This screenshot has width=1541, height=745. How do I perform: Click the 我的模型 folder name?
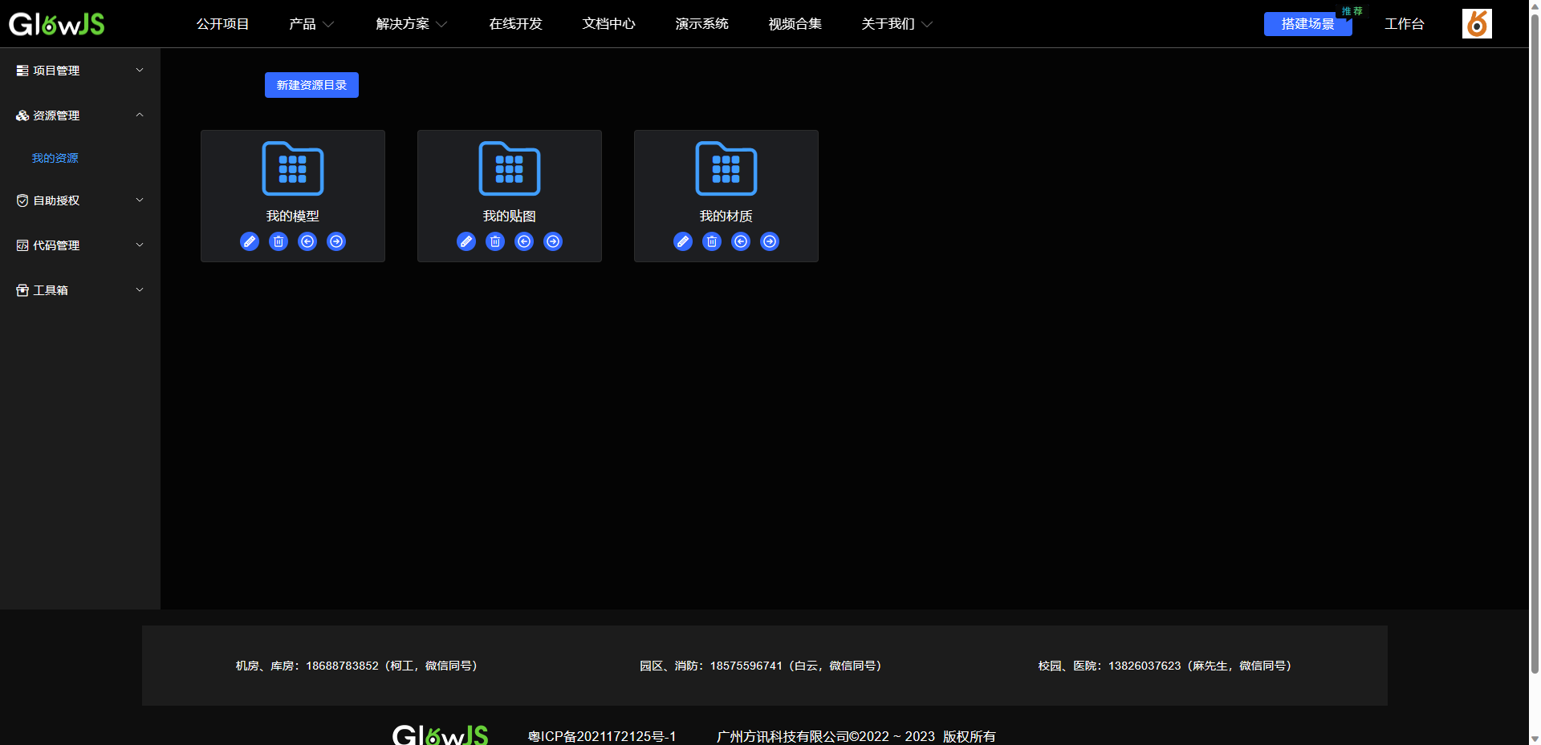click(293, 216)
